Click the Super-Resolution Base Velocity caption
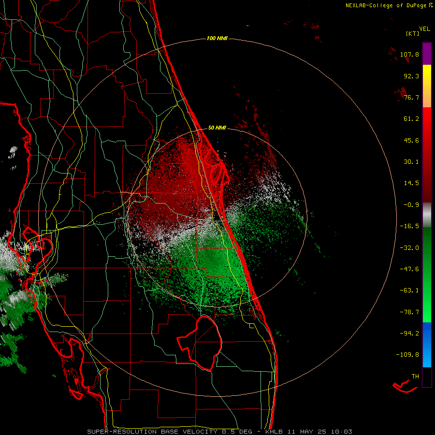Screen dimensions: 435x435 coord(219,432)
